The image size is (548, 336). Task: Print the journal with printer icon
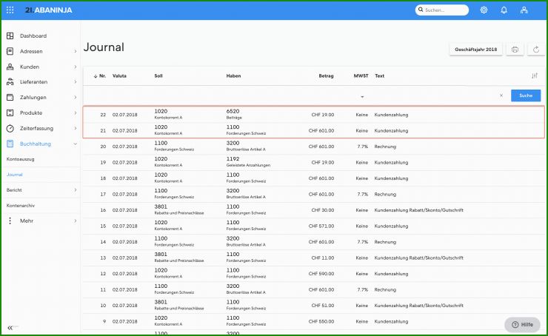[515, 50]
